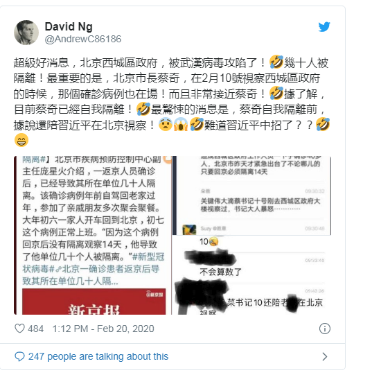Open the right attached chat screenshot image

click(252, 236)
